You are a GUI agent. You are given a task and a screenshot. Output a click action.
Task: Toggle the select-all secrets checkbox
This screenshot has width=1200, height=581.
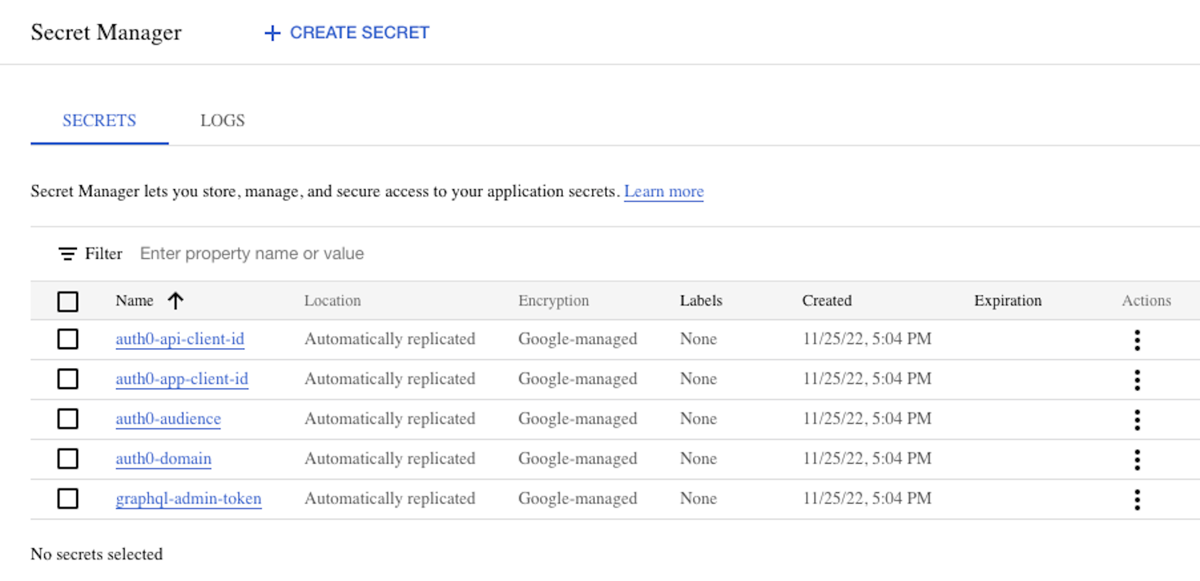pos(67,301)
